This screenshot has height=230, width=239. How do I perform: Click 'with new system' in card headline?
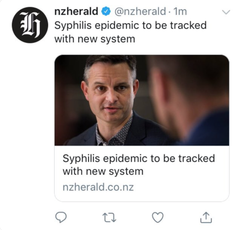102,172
